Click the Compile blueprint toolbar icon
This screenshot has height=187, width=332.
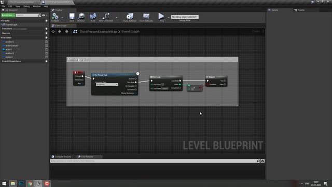point(55,17)
